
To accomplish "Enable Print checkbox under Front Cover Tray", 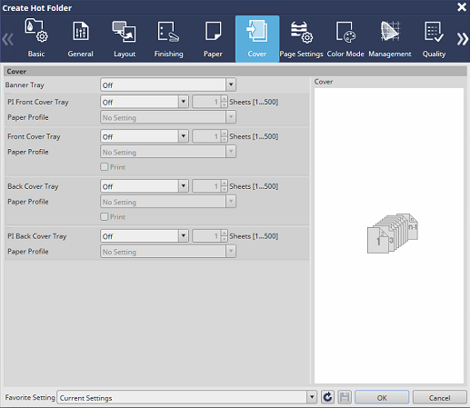I will [105, 167].
